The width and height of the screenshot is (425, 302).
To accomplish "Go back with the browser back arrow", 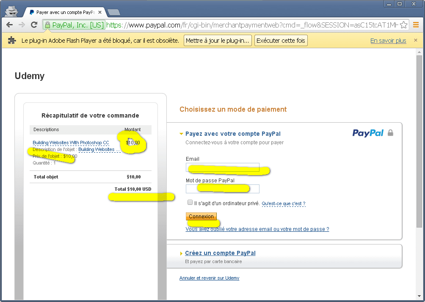I will [x=9, y=25].
